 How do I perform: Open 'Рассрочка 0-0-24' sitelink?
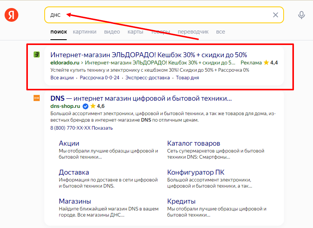point(99,78)
